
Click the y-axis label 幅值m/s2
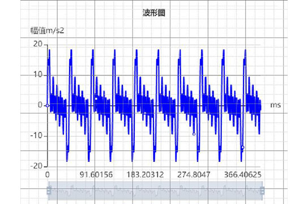[47, 31]
